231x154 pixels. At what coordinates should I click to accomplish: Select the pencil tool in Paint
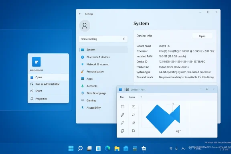click(122, 115)
